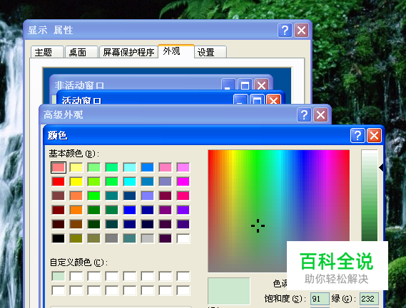The height and width of the screenshot is (308, 406).
Task: Close the 显示 属性 window
Action: [x=301, y=30]
